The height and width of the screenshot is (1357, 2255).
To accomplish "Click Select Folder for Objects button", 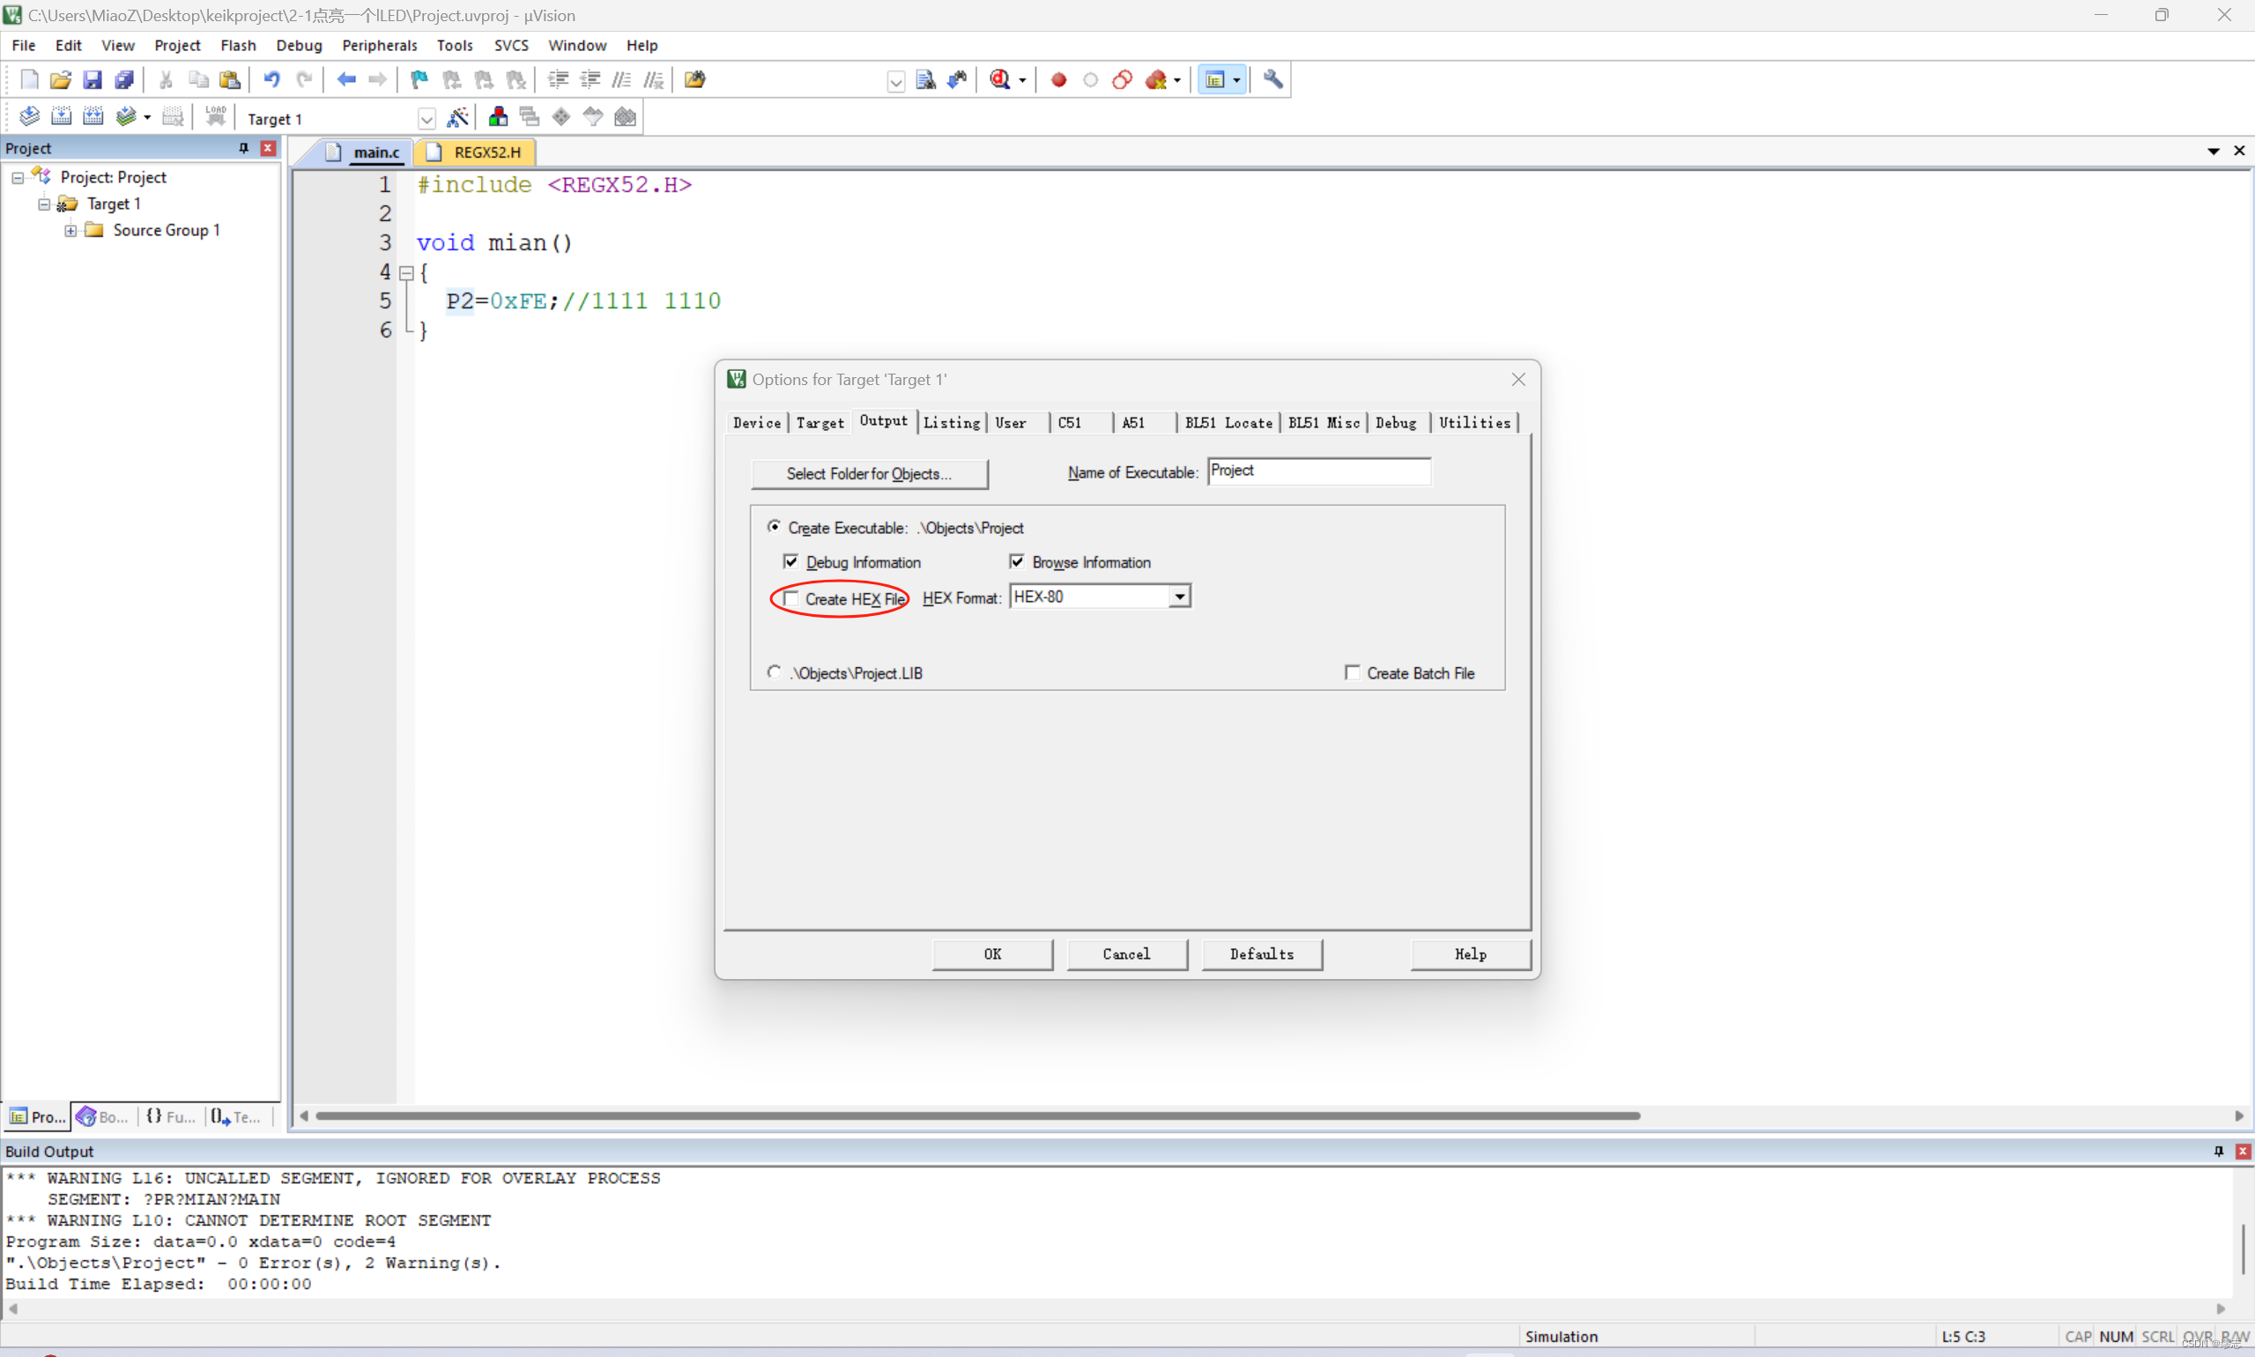I will pyautogui.click(x=869, y=474).
